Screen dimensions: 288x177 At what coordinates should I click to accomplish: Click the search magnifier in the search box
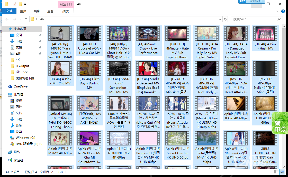279,19
